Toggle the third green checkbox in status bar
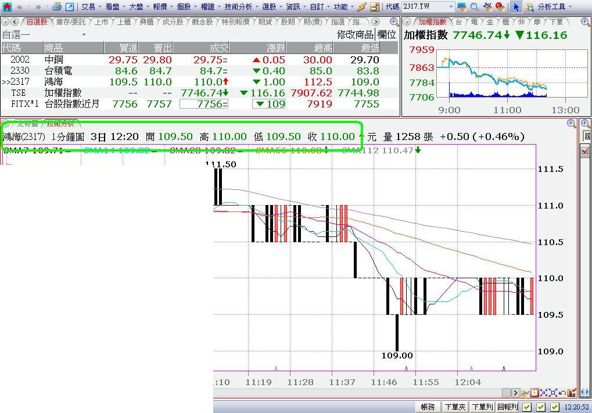This screenshot has height=413, width=592. pyautogui.click(x=555, y=407)
